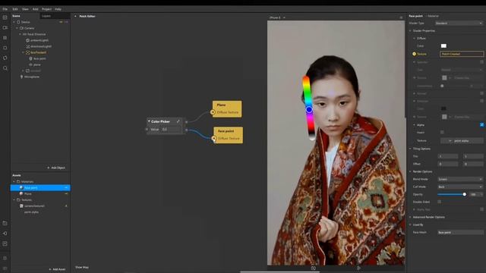
Task: Click Add Object button
Action: (56, 168)
